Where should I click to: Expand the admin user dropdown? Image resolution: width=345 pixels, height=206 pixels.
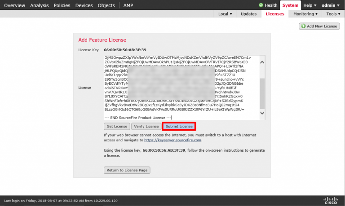point(331,5)
